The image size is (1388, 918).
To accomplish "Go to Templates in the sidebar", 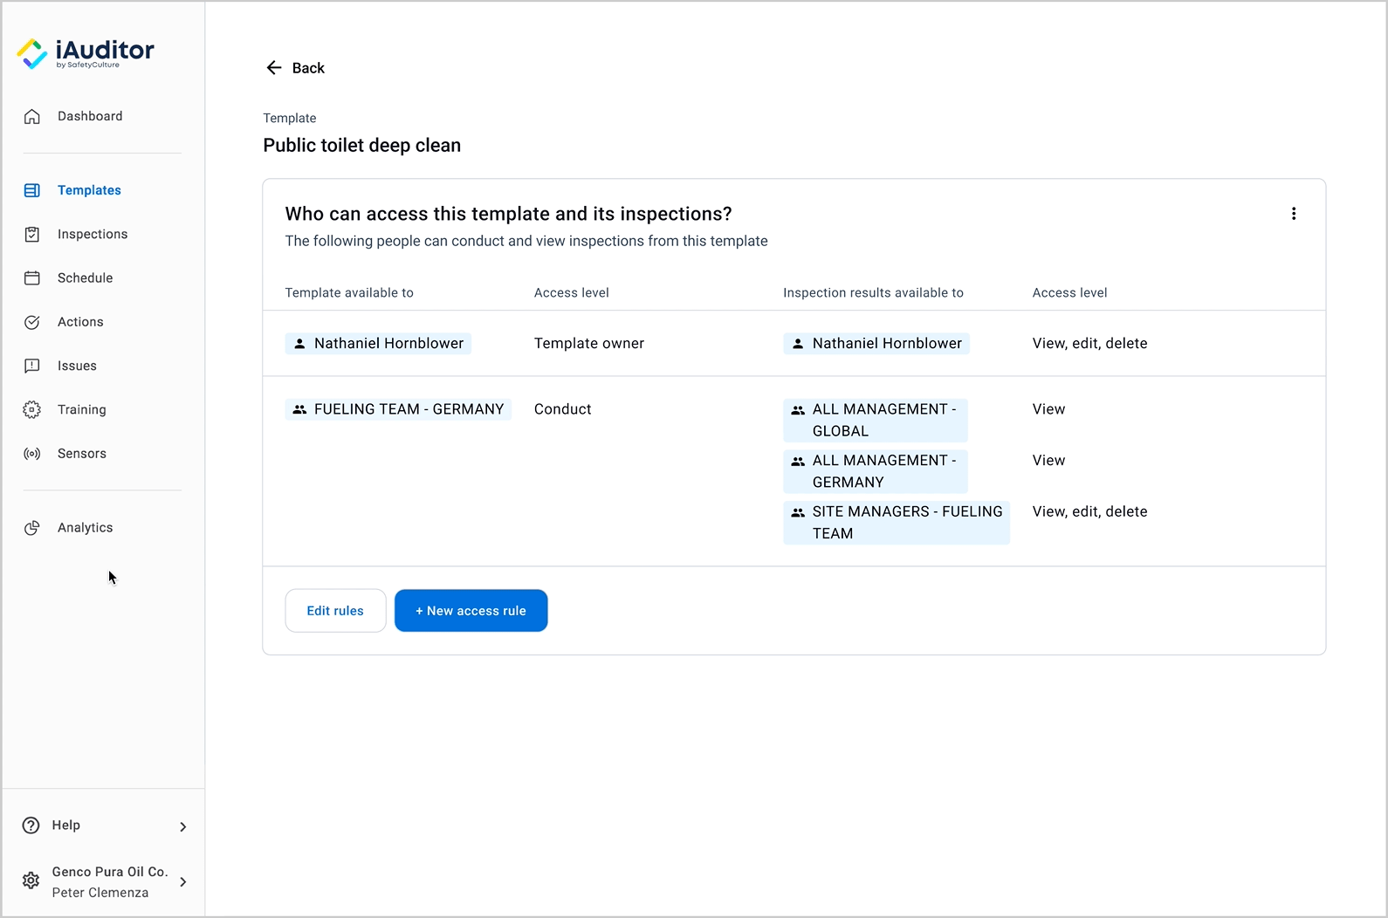I will pos(89,190).
